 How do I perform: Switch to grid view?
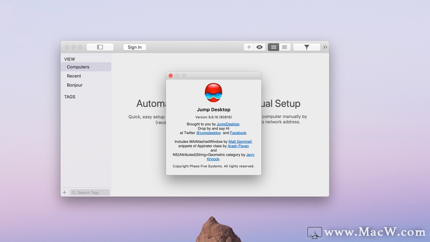coord(273,47)
